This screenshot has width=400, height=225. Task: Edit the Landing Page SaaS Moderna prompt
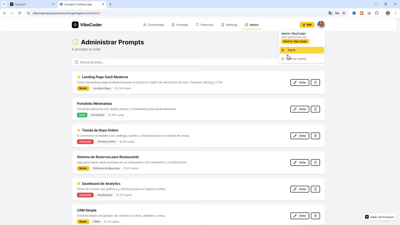pos(300,82)
